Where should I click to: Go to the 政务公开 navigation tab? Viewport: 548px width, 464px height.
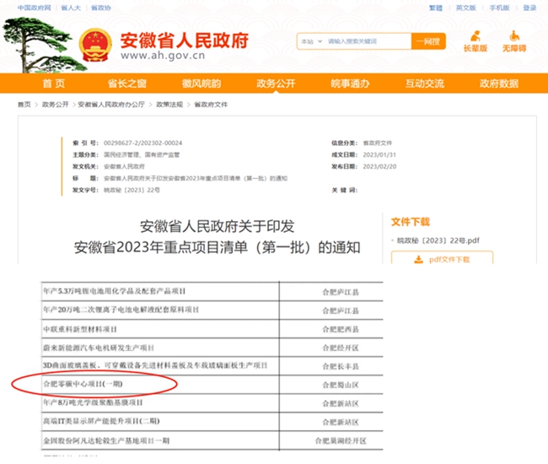(276, 84)
